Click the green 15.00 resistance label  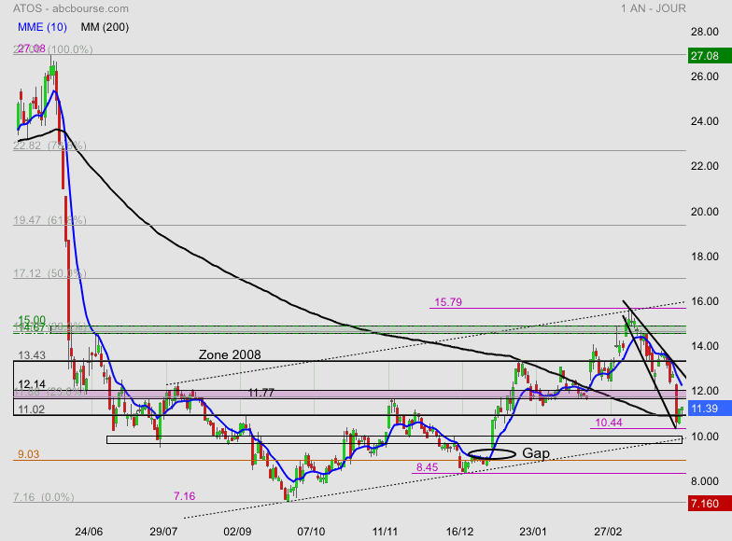pos(32,320)
